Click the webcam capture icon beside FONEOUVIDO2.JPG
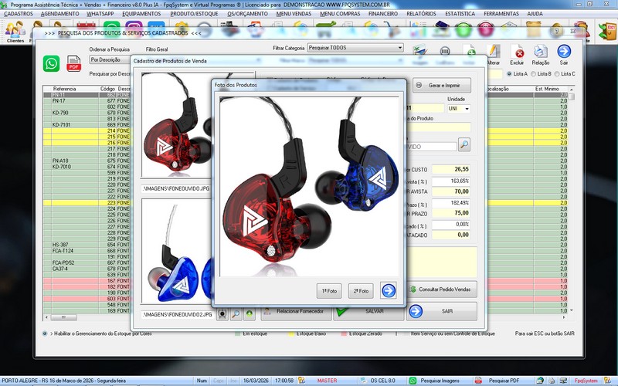 [x=222, y=314]
